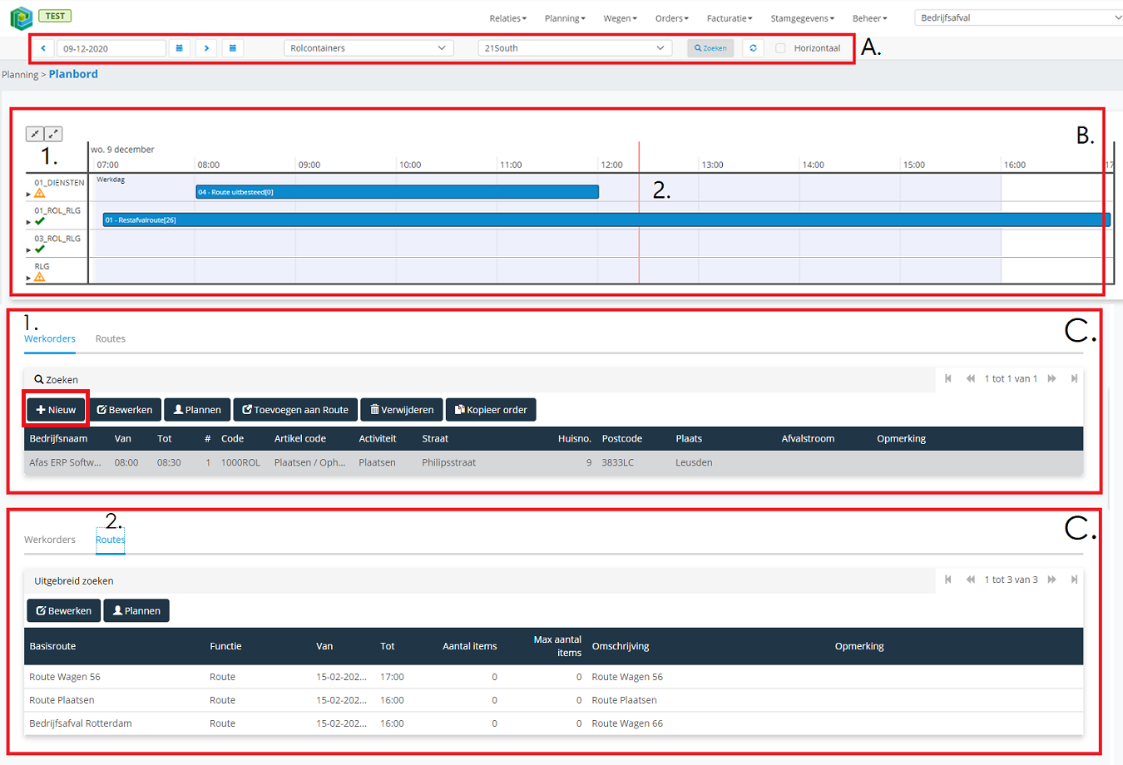This screenshot has width=1123, height=765.
Task: Expand the 01_DIENSTEN resource row
Action: click(28, 195)
